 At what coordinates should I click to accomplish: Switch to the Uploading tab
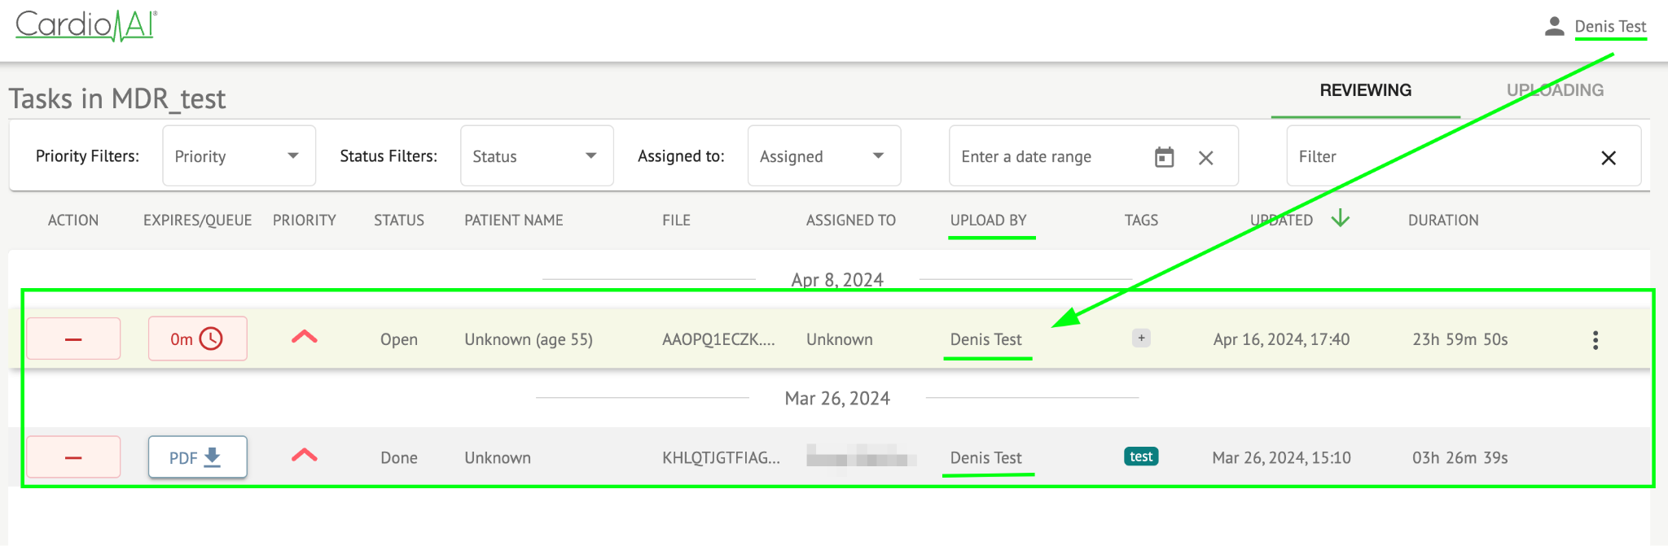[1554, 90]
